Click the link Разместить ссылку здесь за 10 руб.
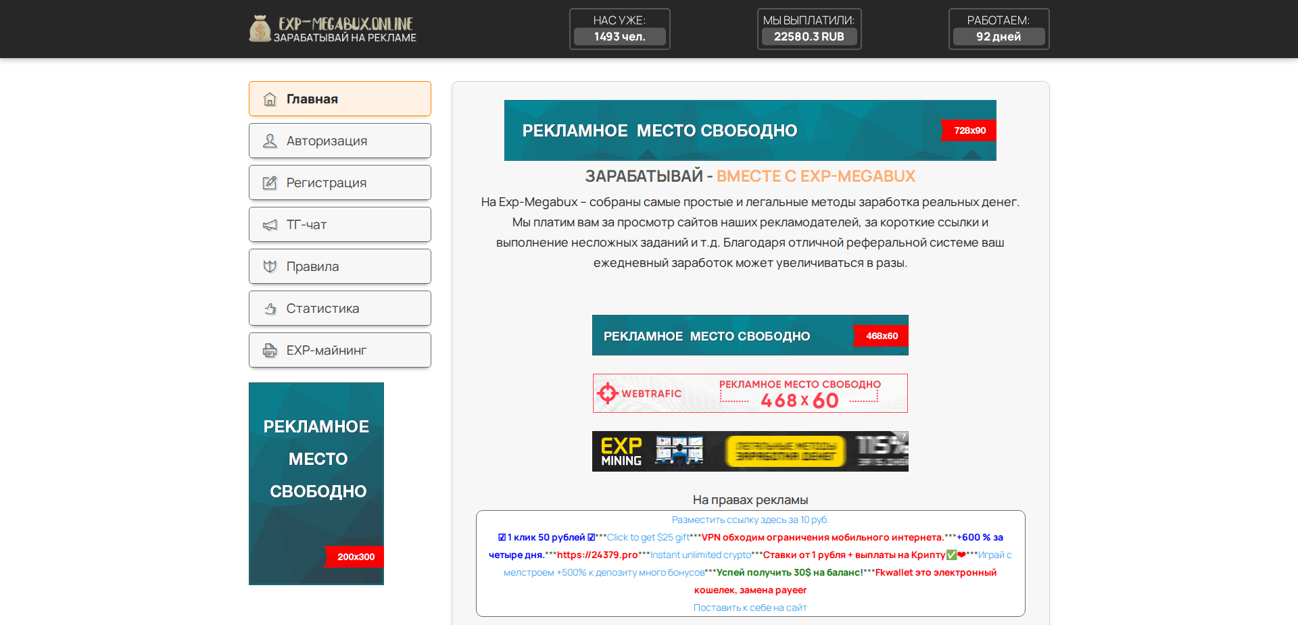Image resolution: width=1298 pixels, height=625 pixels. point(750,520)
